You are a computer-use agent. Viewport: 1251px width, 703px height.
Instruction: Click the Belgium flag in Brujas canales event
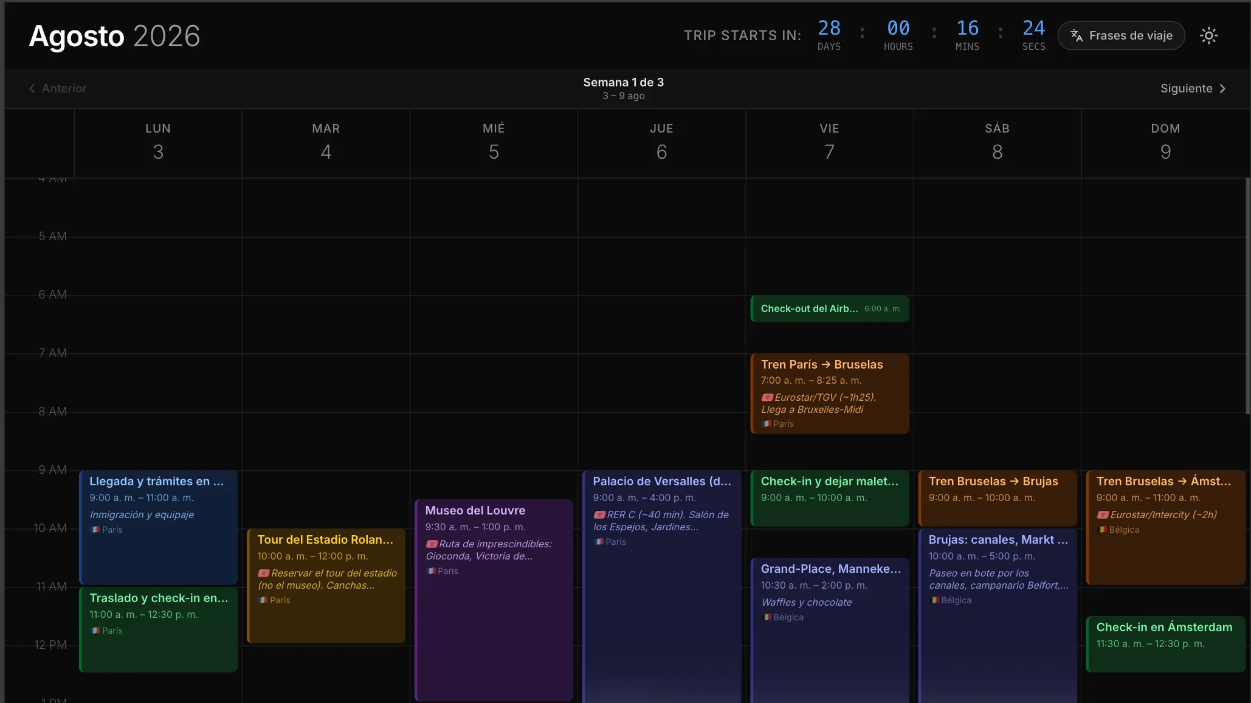click(935, 600)
